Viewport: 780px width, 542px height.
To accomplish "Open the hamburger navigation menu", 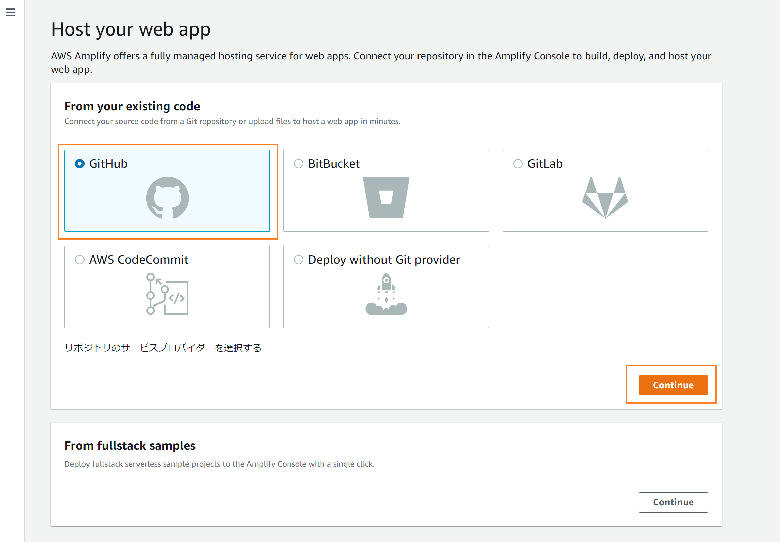I will 11,12.
